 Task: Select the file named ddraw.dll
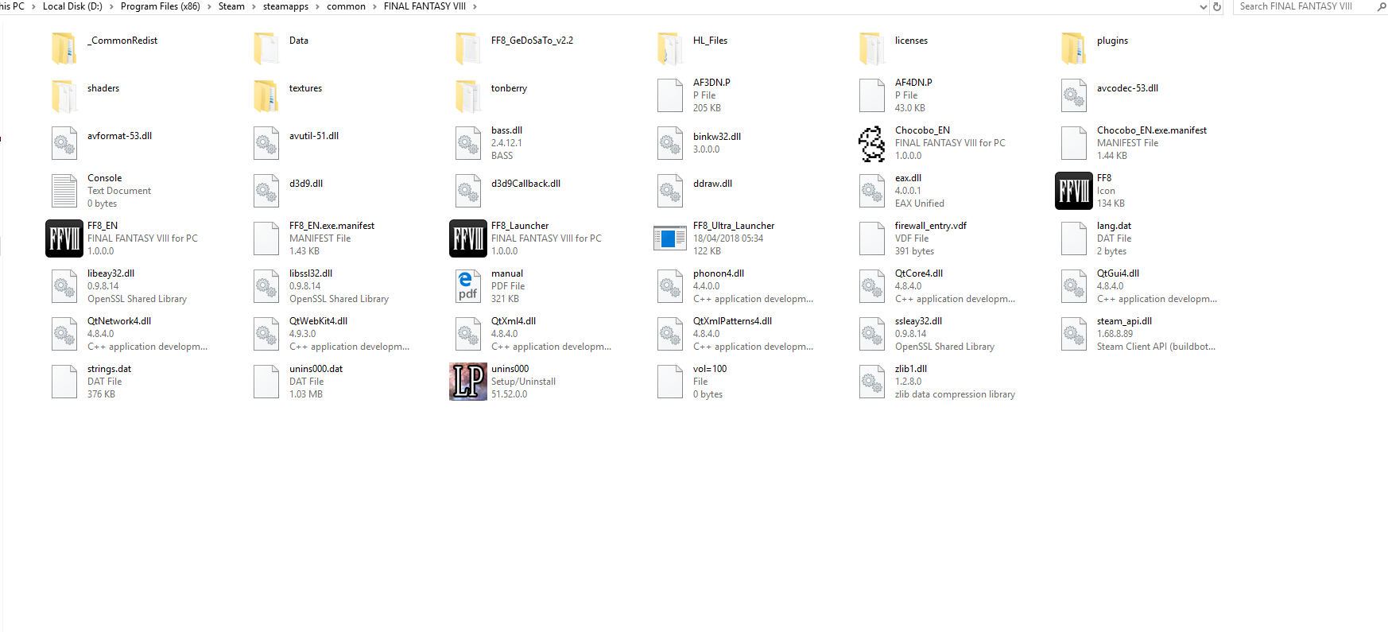point(712,184)
